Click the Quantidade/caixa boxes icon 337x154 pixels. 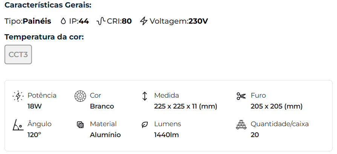click(x=241, y=125)
